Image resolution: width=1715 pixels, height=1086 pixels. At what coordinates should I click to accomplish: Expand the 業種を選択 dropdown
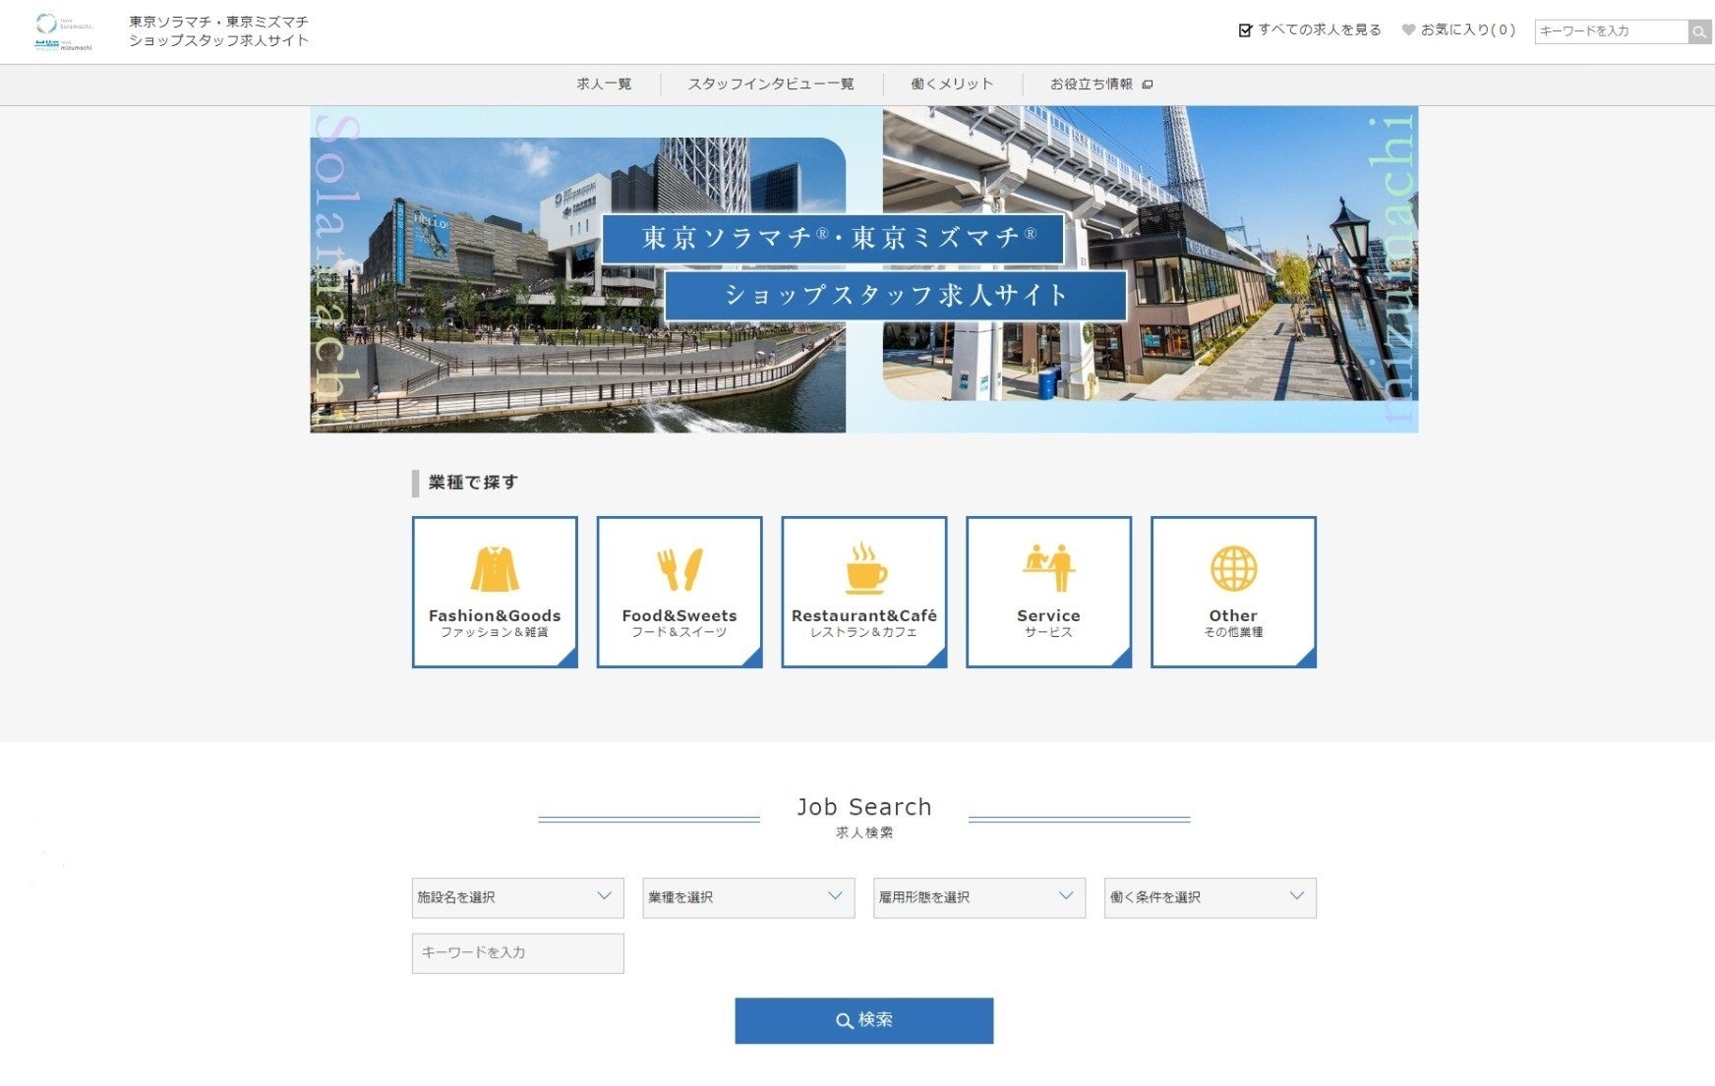click(748, 897)
